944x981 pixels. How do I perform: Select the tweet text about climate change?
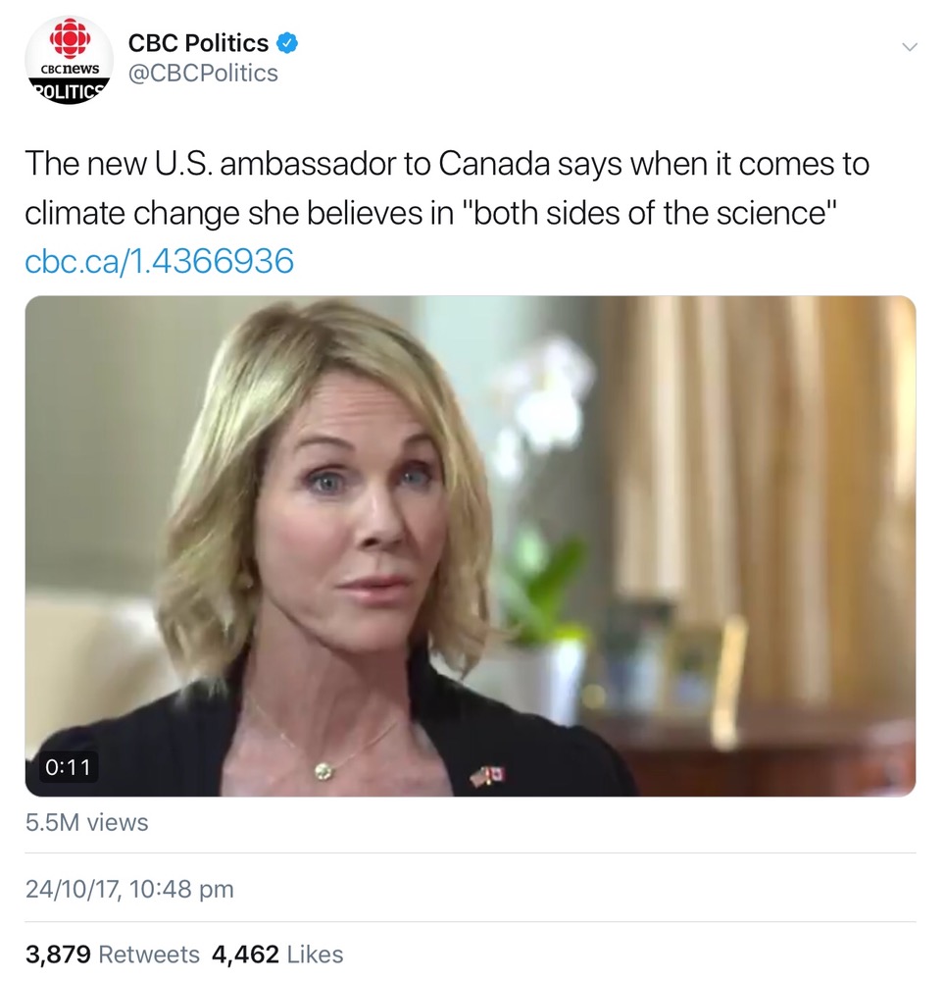[x=447, y=187]
